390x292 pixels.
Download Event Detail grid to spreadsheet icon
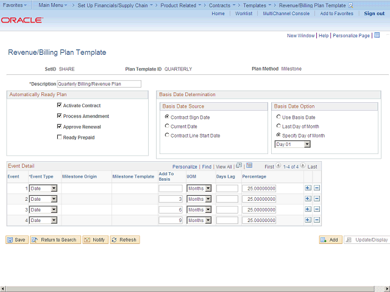tap(249, 165)
